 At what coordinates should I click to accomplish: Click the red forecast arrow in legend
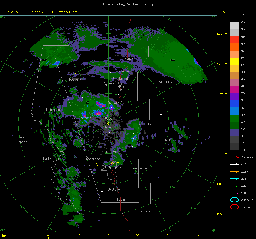234,157
